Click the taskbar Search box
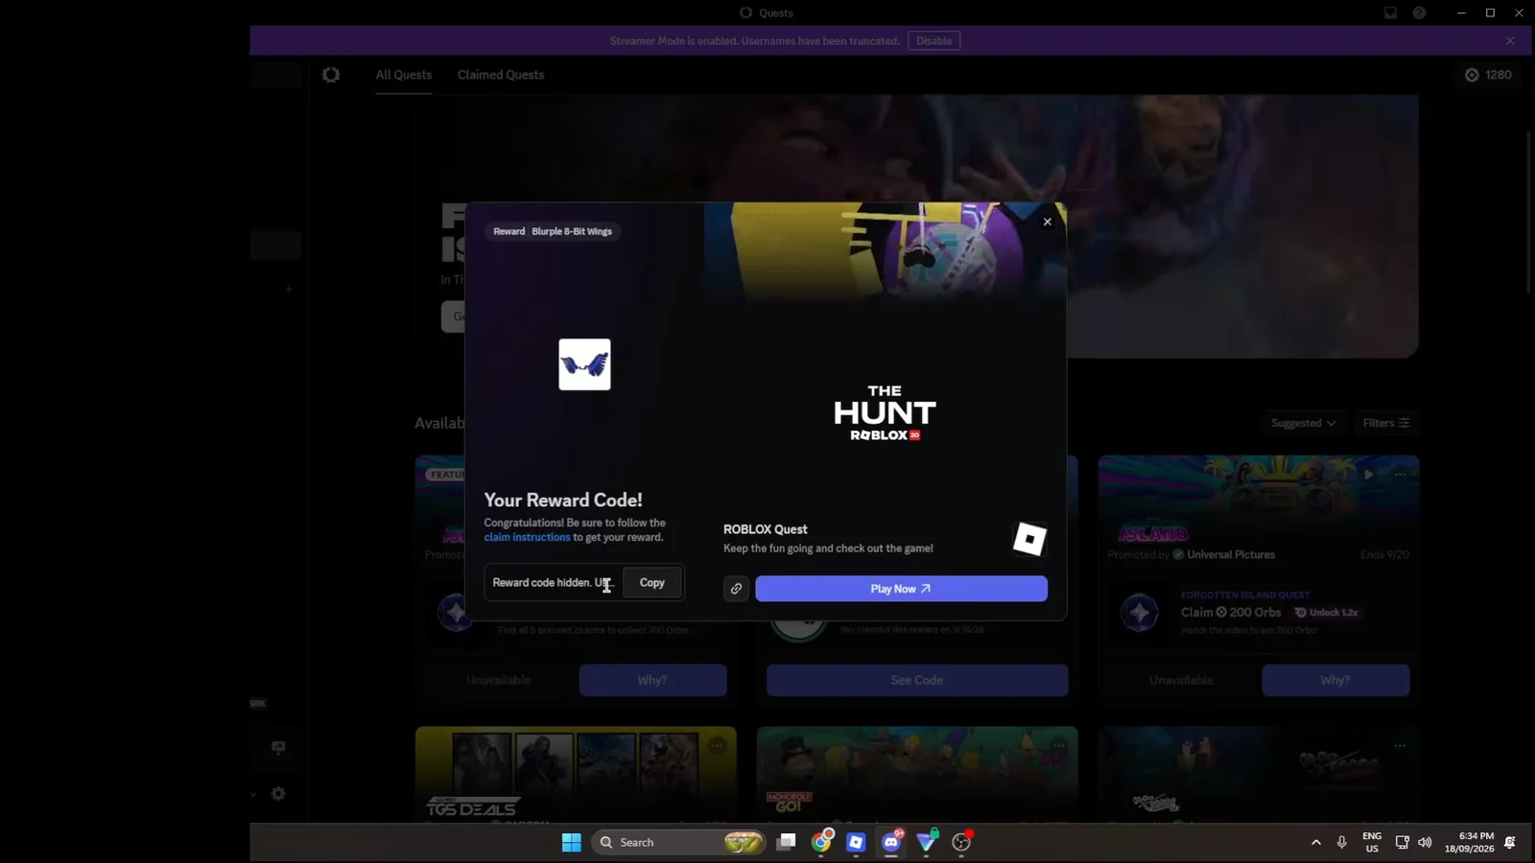 678,842
